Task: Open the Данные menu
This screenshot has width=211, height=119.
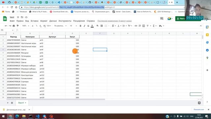Action: [53, 21]
